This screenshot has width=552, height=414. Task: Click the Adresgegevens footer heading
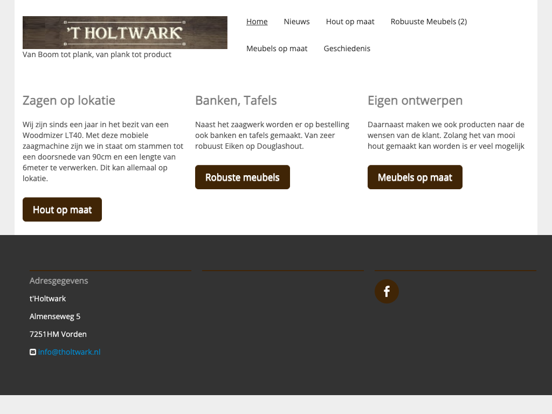pos(59,281)
